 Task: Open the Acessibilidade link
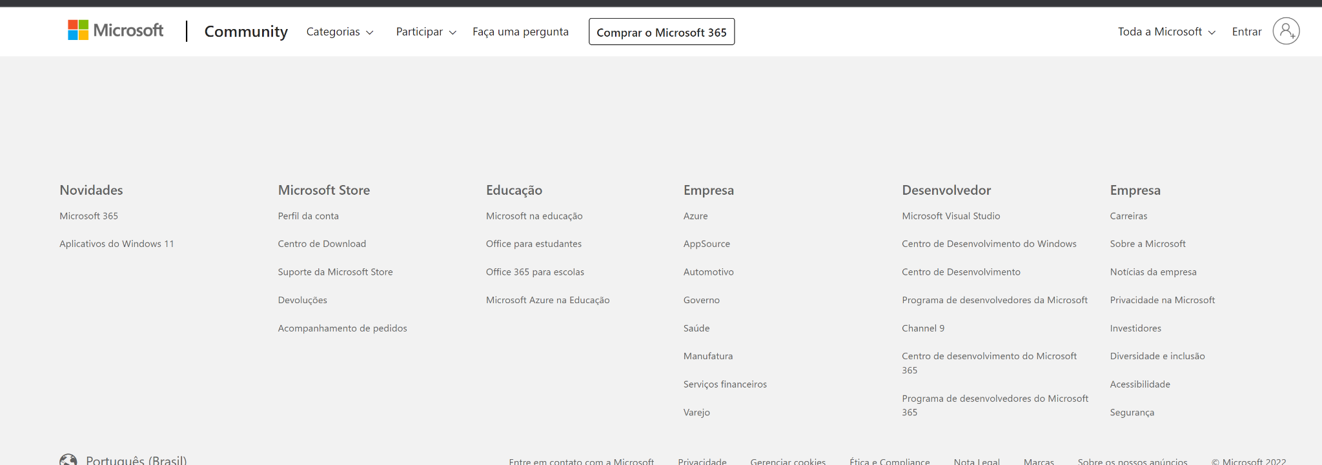(1140, 384)
